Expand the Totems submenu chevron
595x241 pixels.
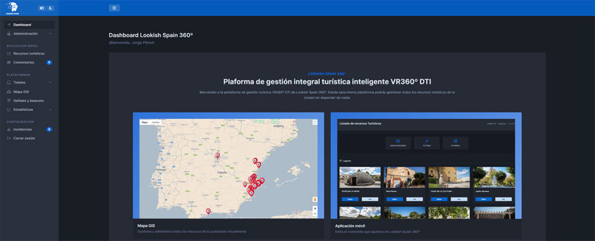coord(50,82)
